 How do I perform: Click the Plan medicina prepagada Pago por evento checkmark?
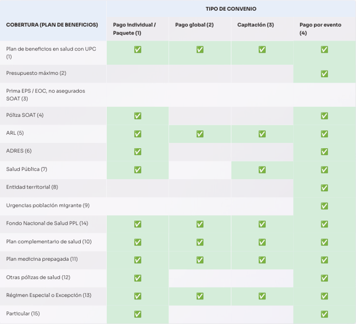click(324, 260)
